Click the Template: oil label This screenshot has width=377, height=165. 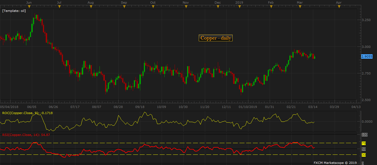[14, 11]
